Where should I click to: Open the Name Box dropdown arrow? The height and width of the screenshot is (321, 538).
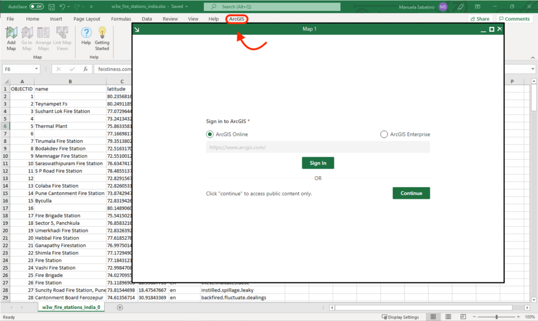tap(36, 69)
